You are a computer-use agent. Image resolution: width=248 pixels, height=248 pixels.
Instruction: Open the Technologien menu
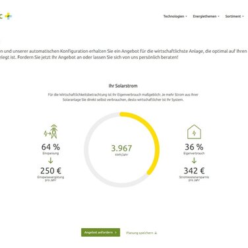[175, 16]
